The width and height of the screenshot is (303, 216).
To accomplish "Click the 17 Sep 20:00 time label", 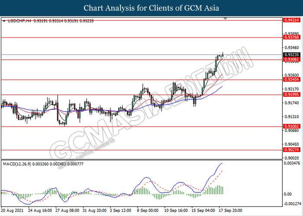I will 231,210.
